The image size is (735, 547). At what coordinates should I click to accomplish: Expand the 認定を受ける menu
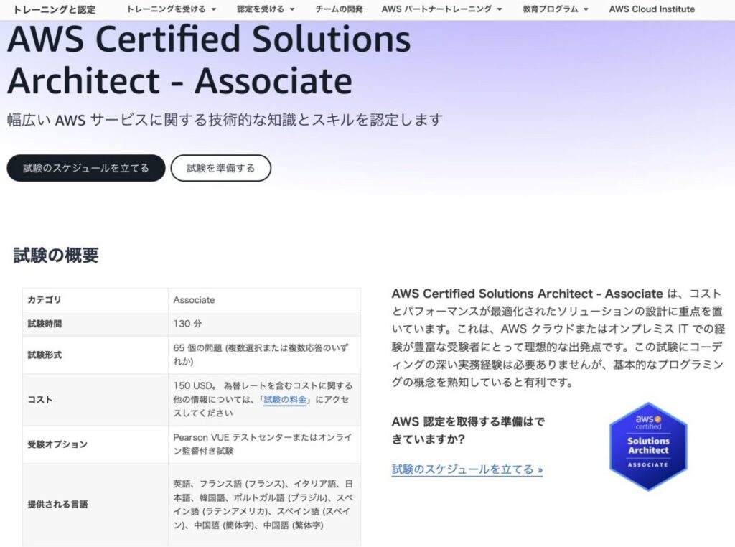(x=266, y=9)
